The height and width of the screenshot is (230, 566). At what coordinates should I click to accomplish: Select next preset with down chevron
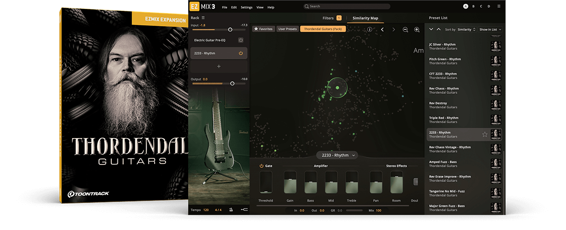click(431, 29)
